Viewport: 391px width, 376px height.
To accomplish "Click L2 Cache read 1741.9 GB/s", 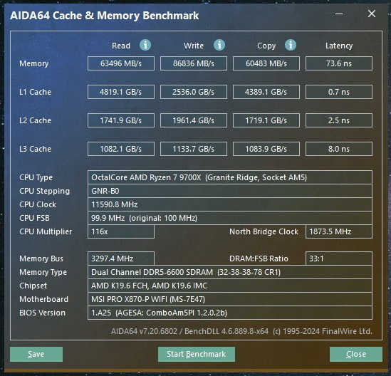I will click(121, 120).
